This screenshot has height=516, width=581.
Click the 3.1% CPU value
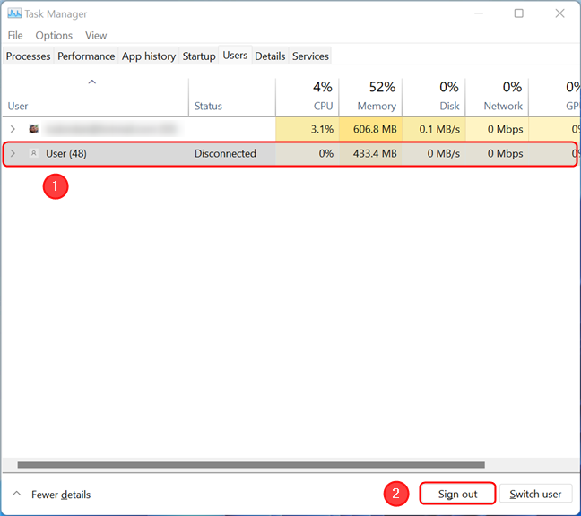[x=322, y=129]
